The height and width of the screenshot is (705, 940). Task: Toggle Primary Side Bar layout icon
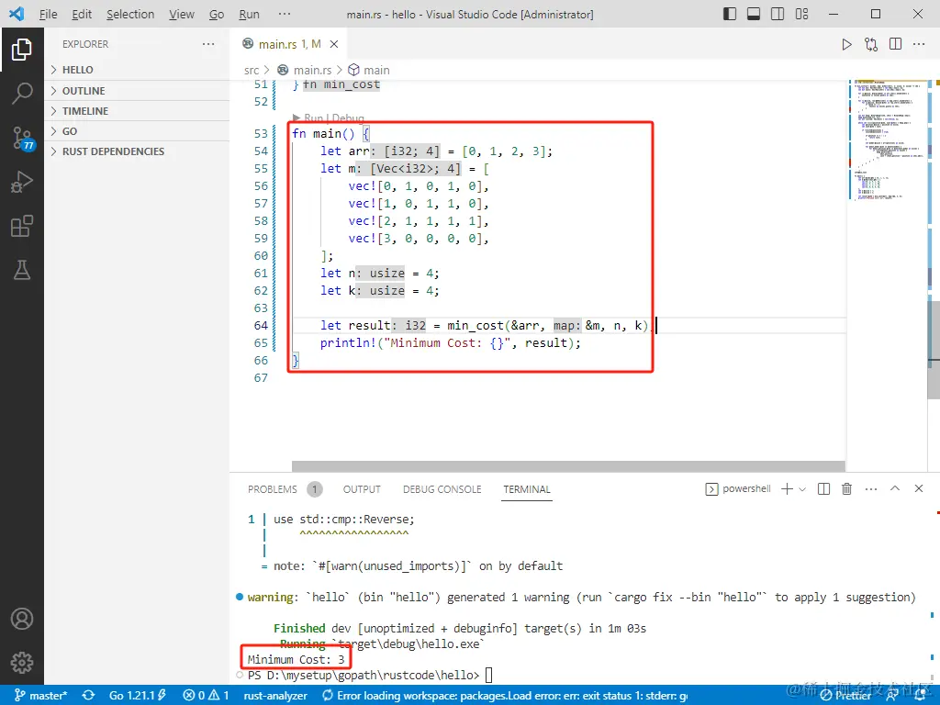pyautogui.click(x=730, y=14)
